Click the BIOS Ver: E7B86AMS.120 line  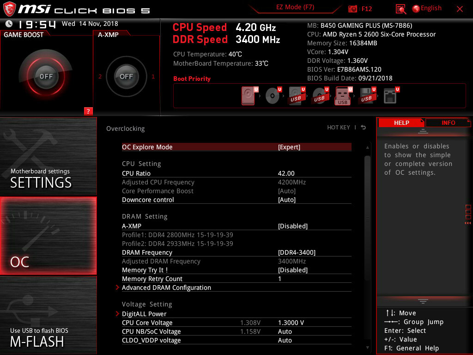coord(344,69)
